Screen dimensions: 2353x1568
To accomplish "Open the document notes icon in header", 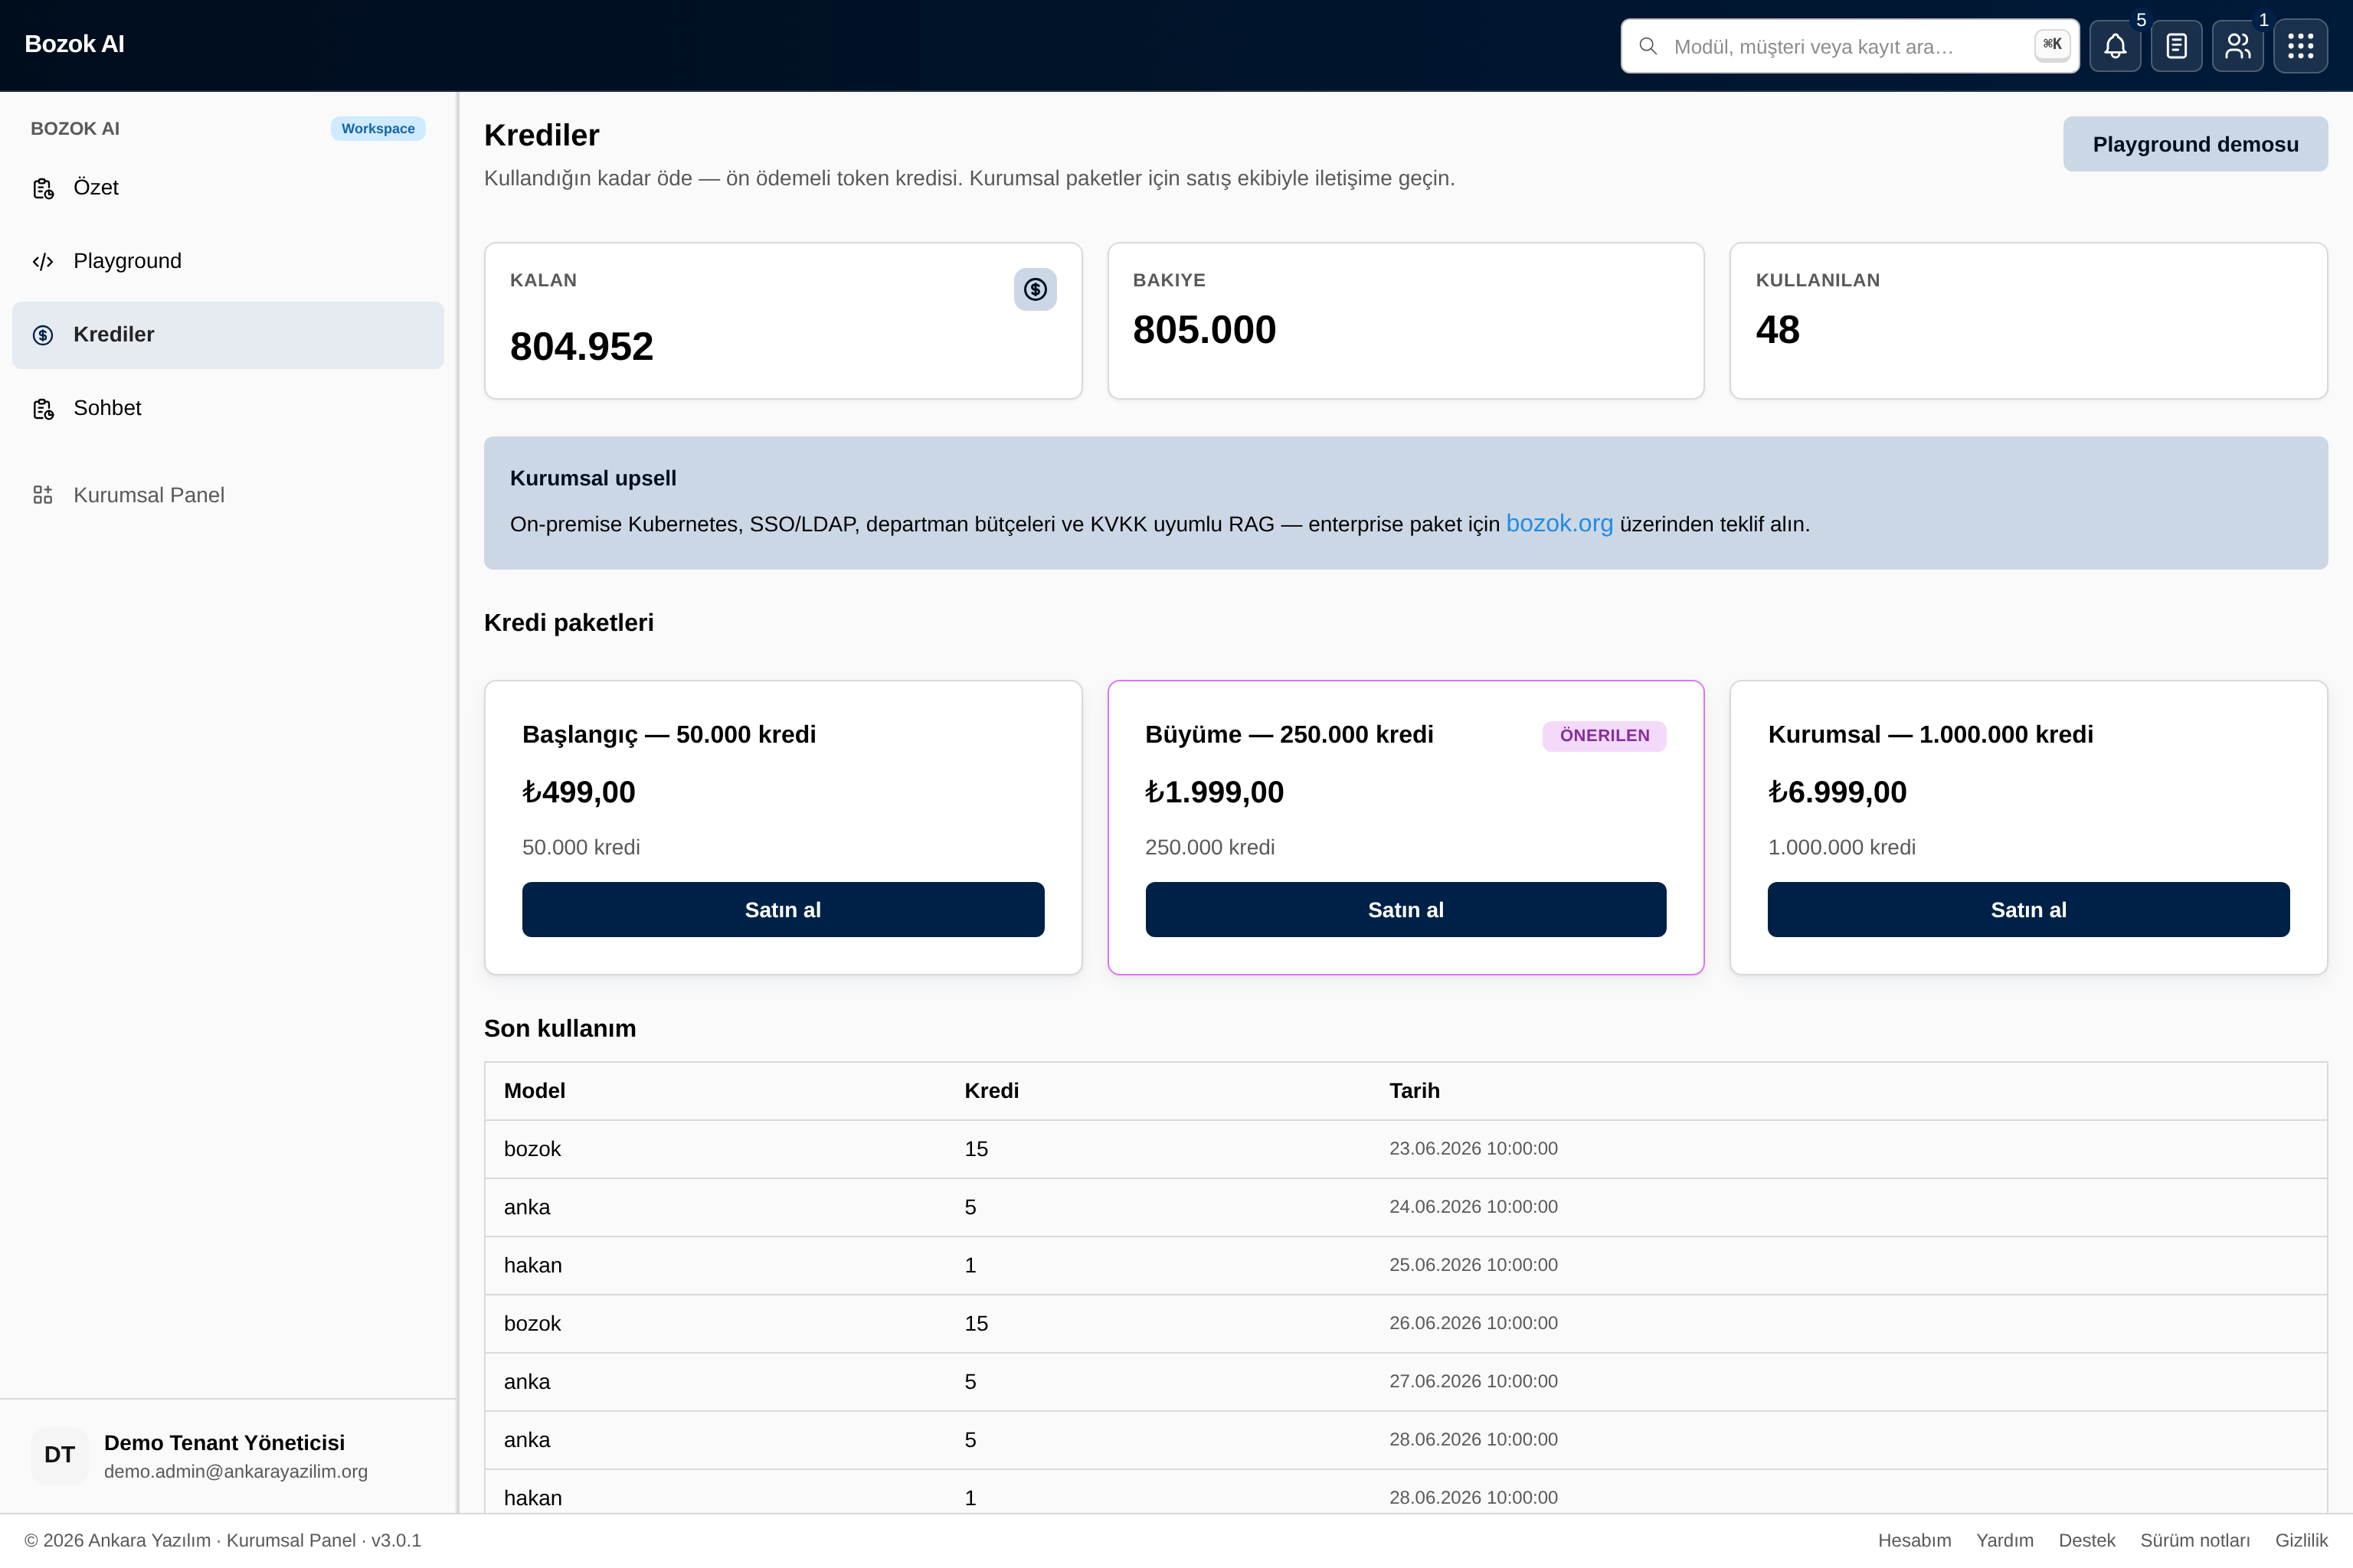I will coord(2176,46).
